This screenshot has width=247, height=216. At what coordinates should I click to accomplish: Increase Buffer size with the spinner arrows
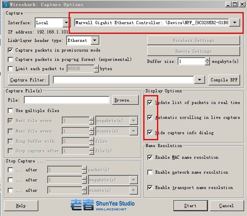click(207, 60)
